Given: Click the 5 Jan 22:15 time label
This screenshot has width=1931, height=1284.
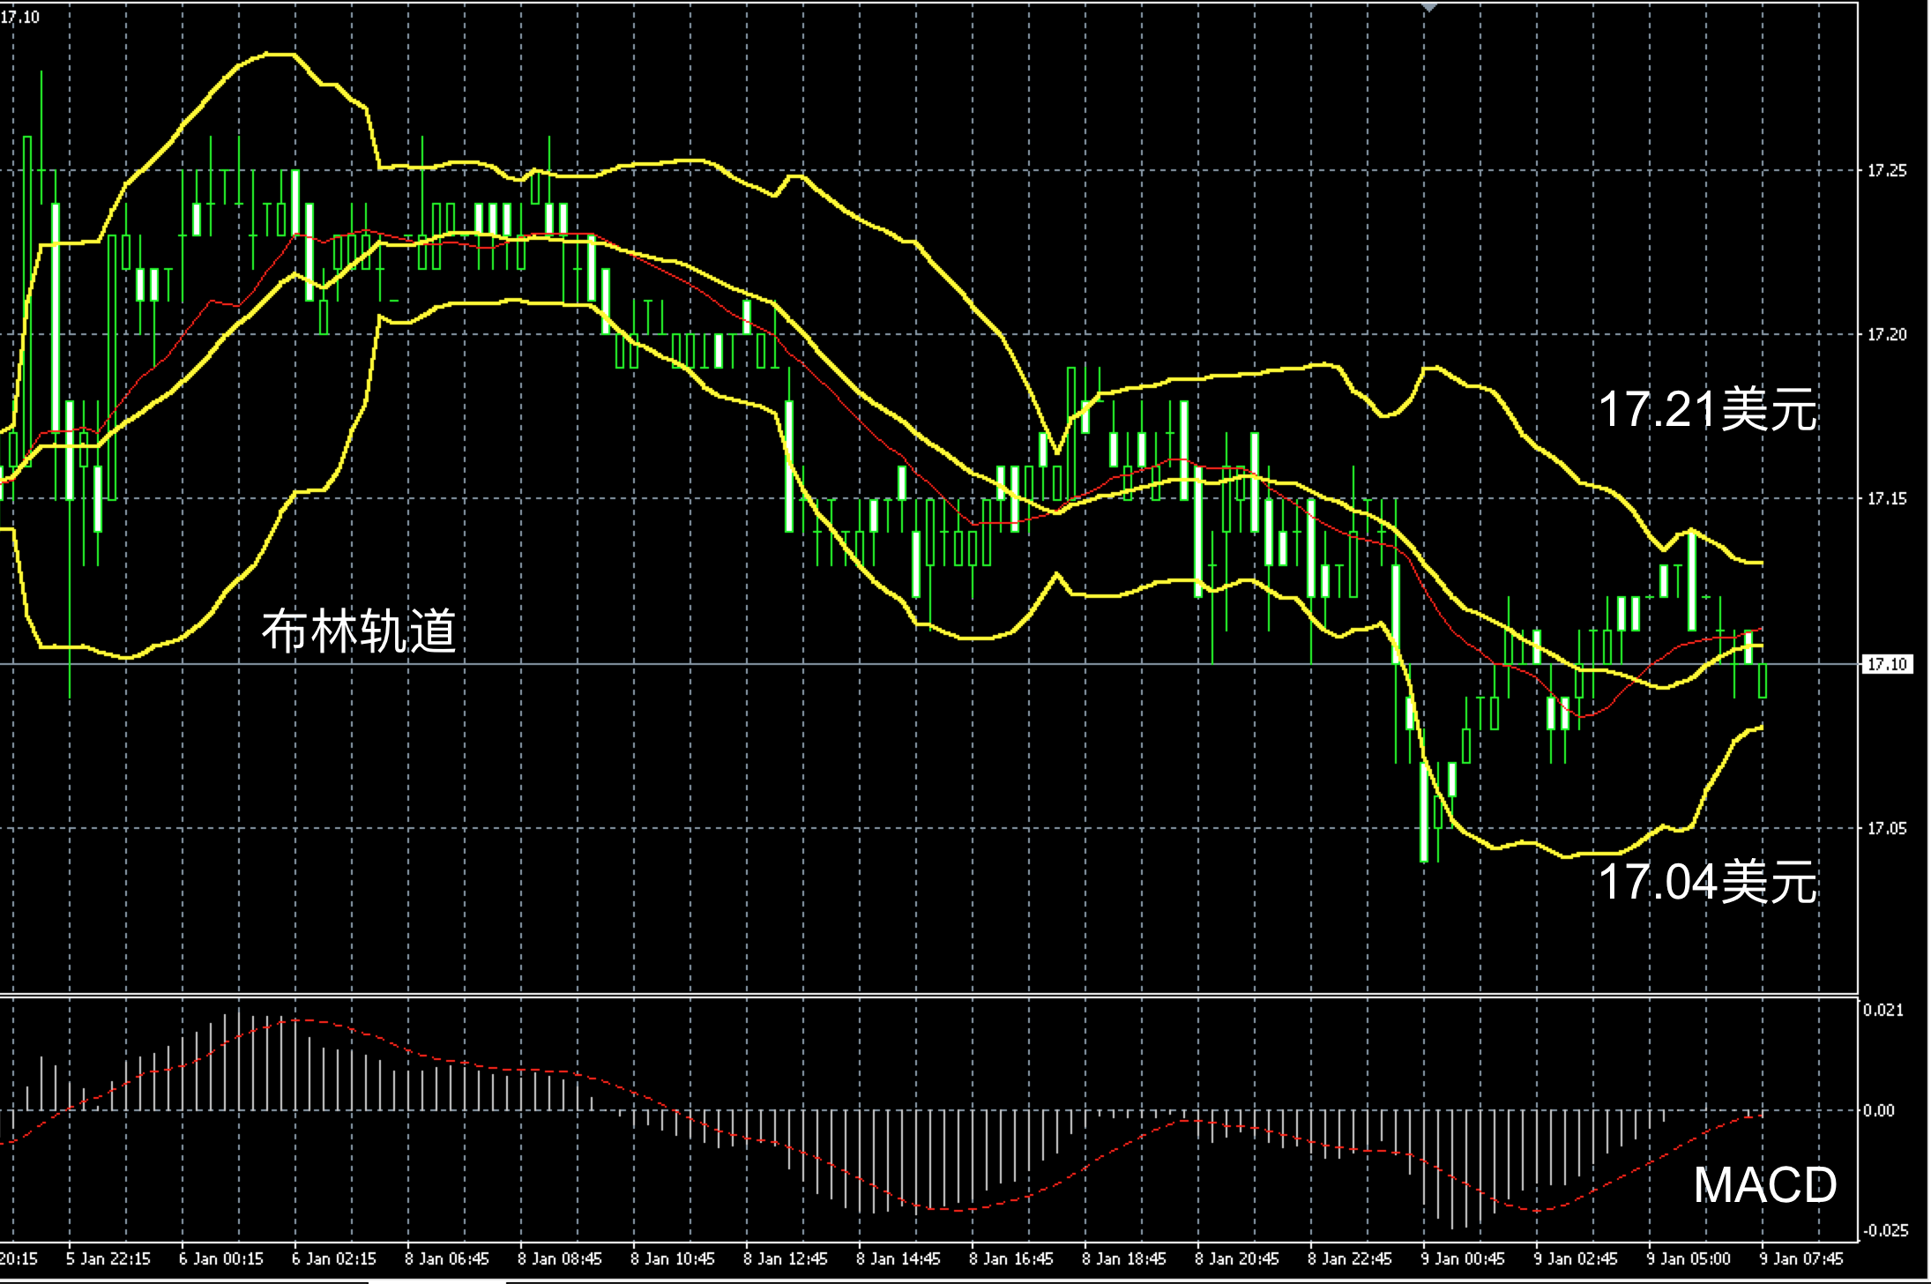Looking at the screenshot, I should click(x=108, y=1258).
